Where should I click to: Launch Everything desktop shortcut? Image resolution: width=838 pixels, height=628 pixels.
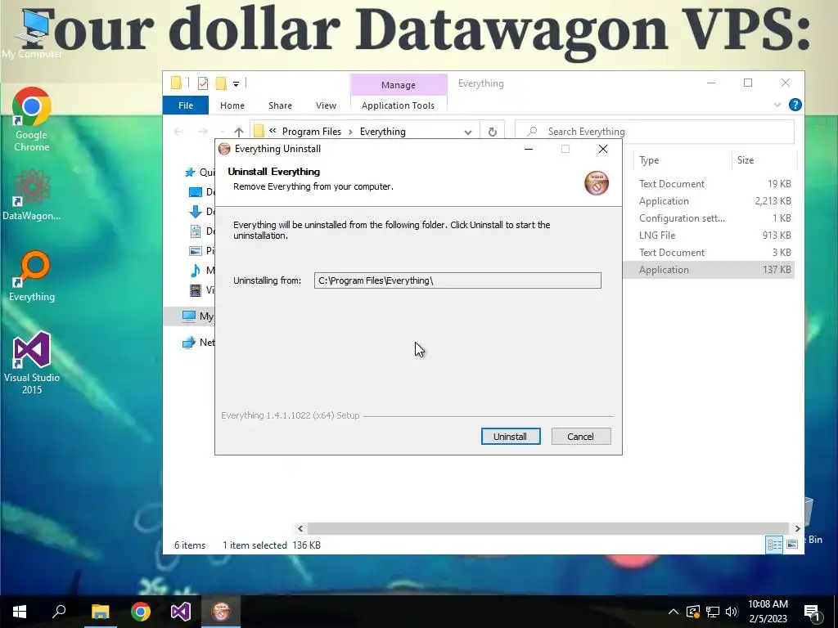tap(32, 276)
